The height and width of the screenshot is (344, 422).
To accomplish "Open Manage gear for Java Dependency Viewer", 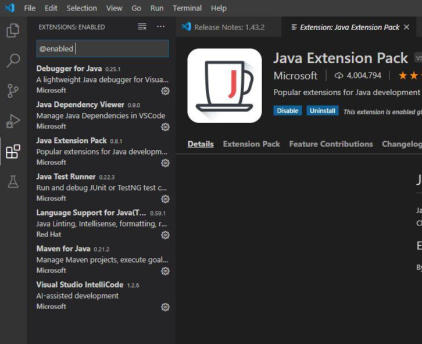I will point(165,127).
